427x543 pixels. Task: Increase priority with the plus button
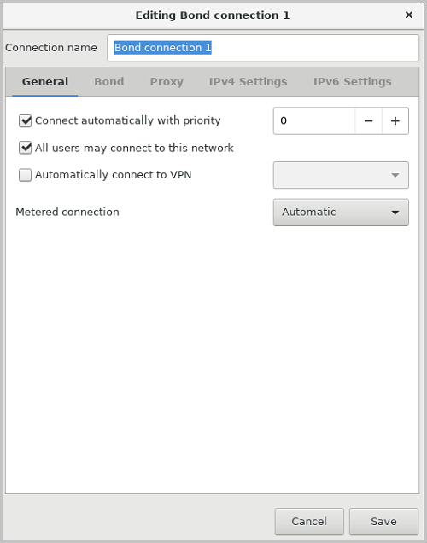click(x=395, y=121)
